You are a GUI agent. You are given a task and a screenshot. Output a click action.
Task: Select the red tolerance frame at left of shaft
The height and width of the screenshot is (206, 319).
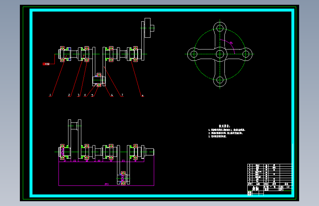click(x=46, y=64)
